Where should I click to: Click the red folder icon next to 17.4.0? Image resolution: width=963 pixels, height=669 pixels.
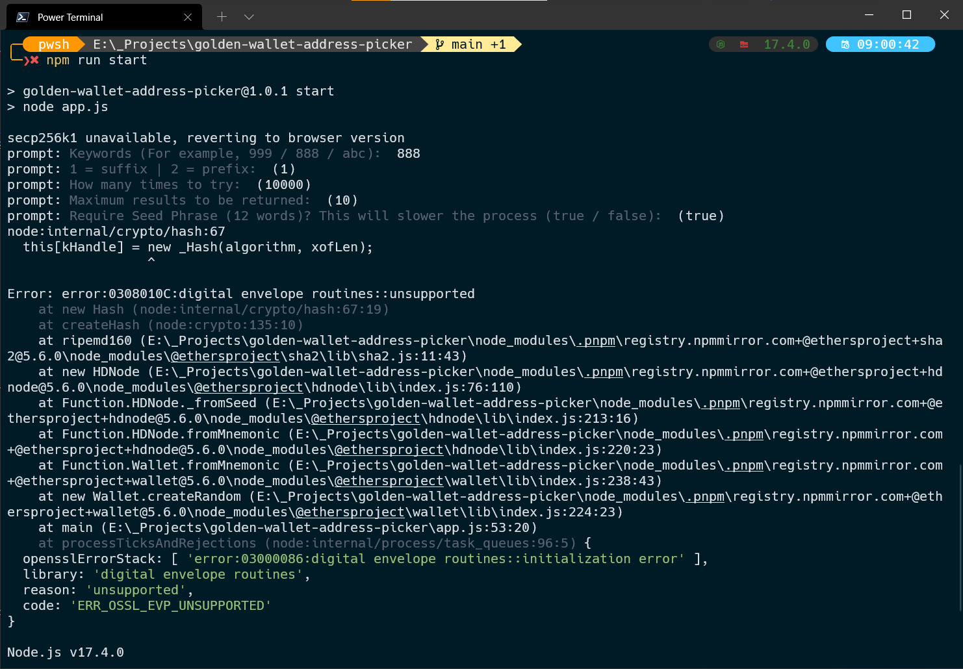745,44
